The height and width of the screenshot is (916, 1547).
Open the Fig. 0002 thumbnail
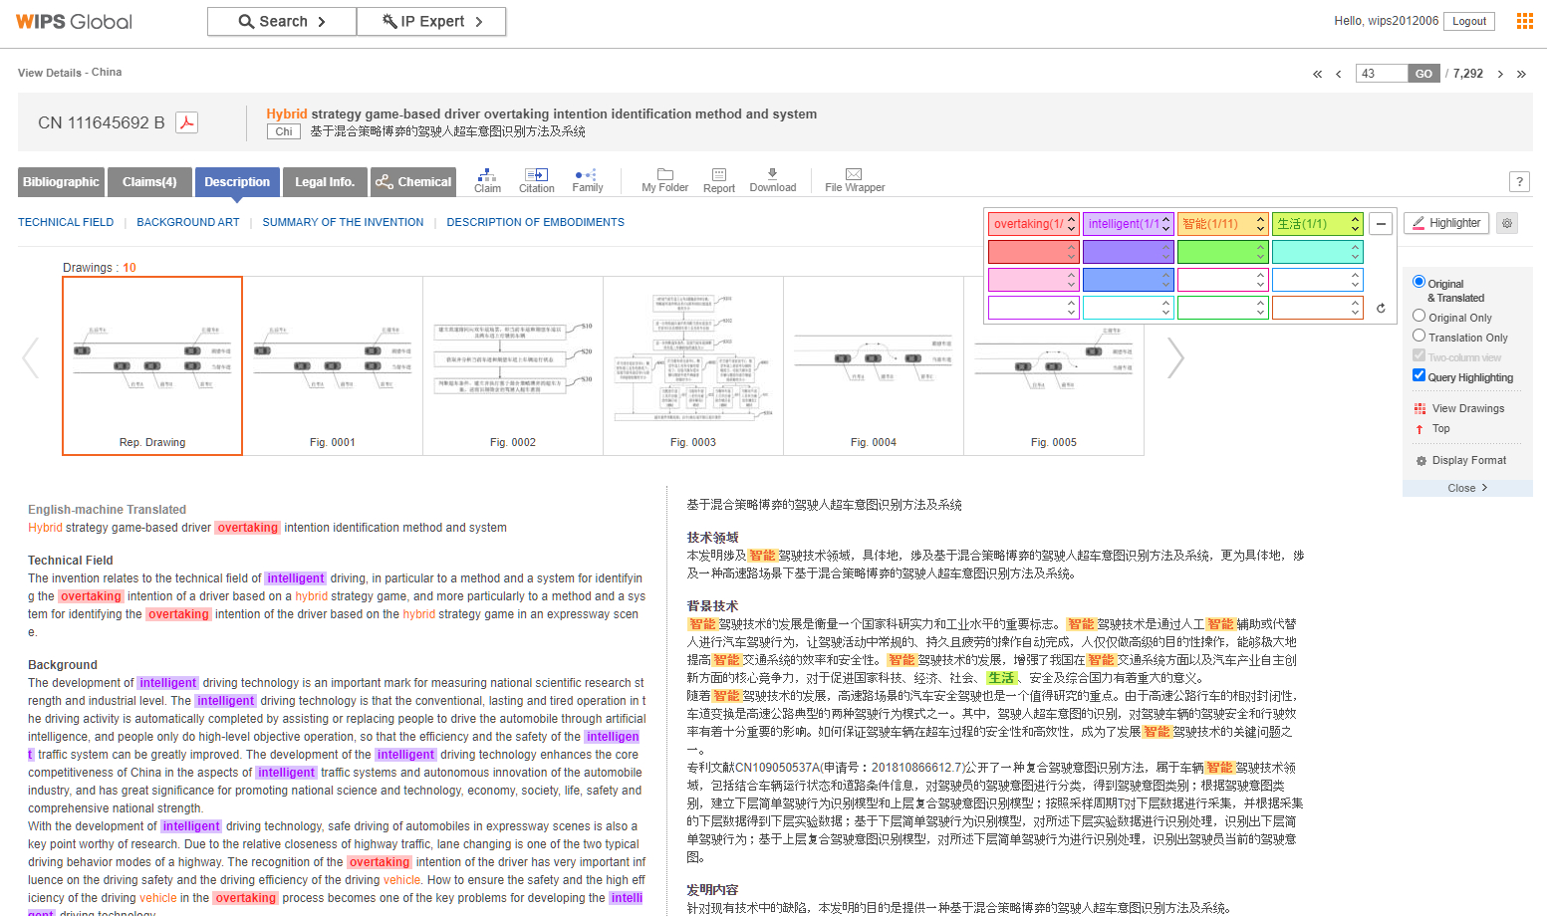tap(513, 365)
